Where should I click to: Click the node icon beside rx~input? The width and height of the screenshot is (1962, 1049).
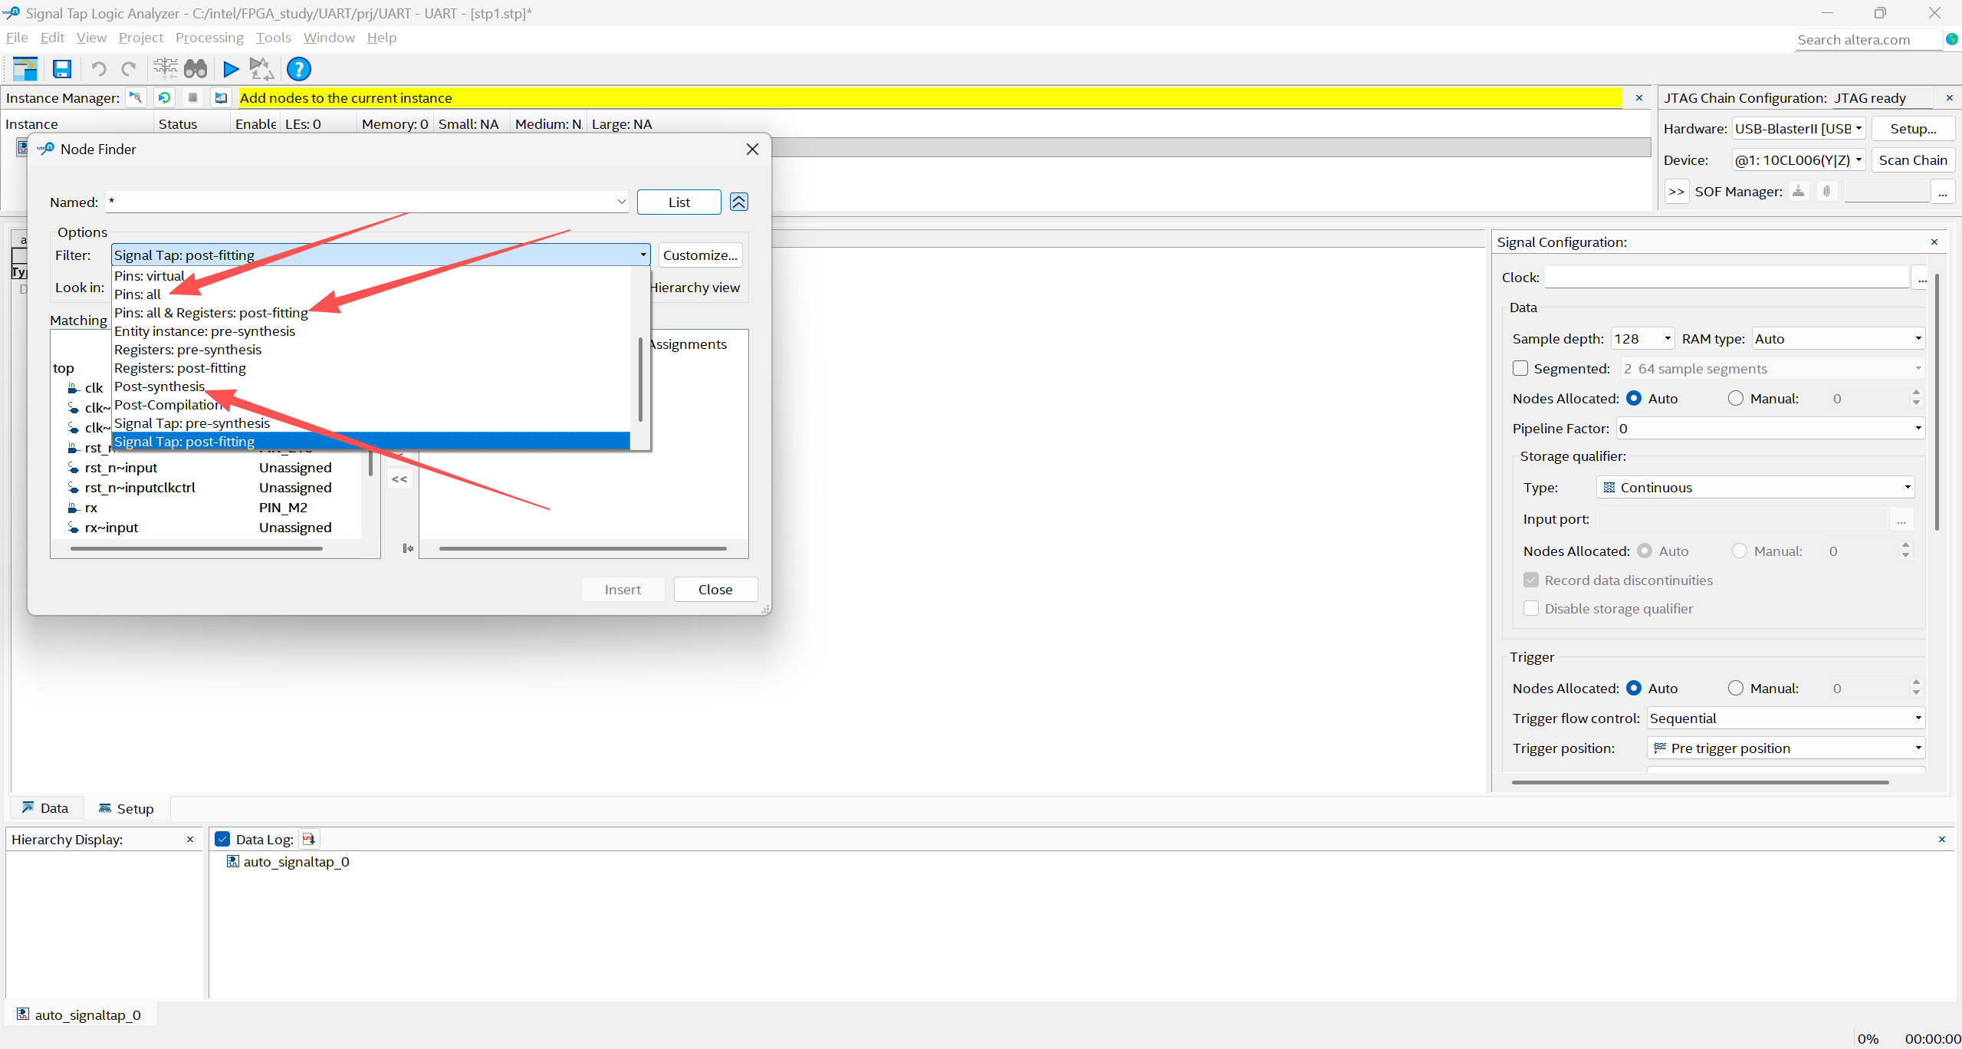[x=74, y=528]
